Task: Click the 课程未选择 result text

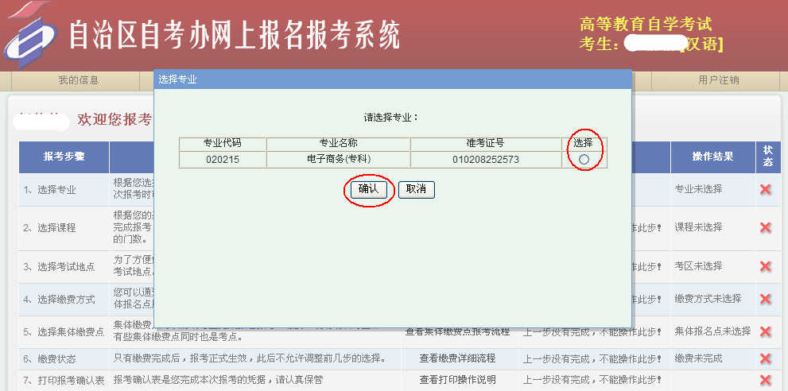Action: pyautogui.click(x=699, y=227)
